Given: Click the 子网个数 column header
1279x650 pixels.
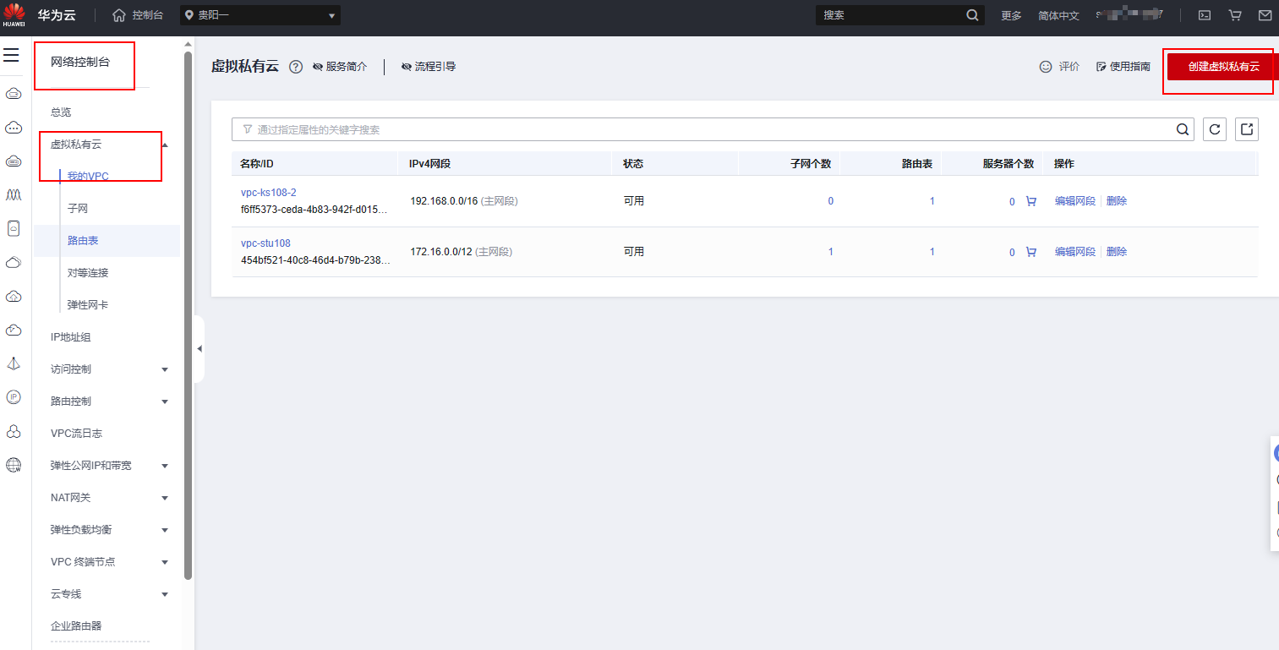Looking at the screenshot, I should (x=811, y=164).
